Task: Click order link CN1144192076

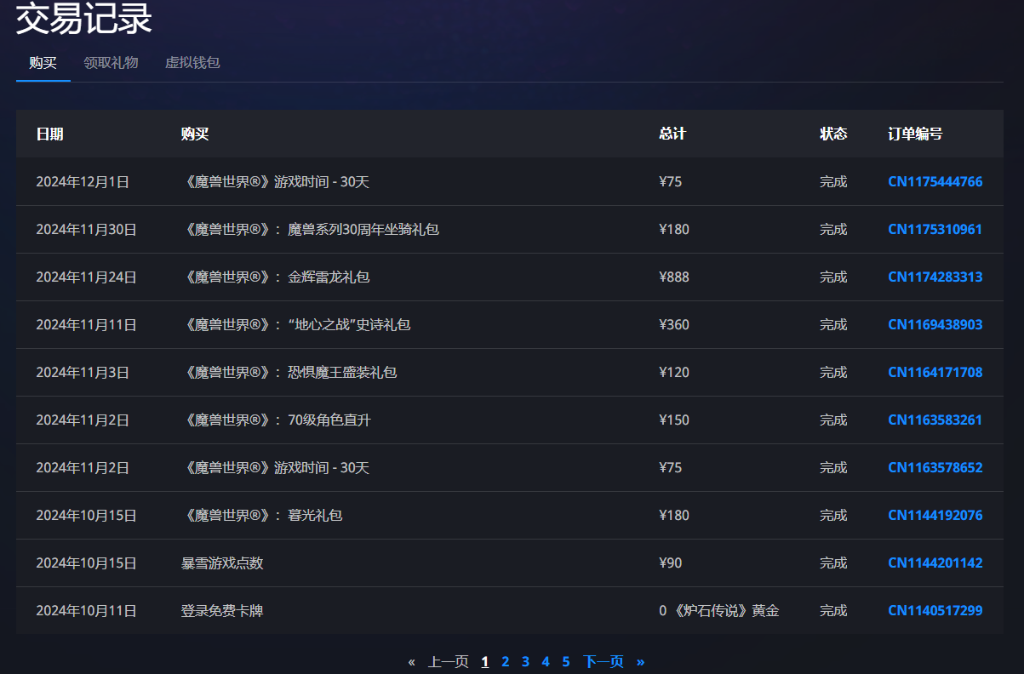Action: (x=935, y=516)
